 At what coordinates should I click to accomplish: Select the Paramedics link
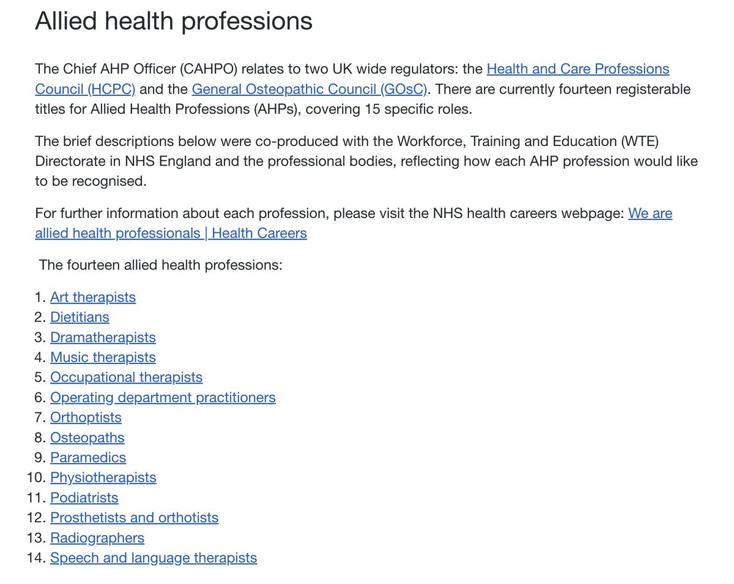[88, 458]
